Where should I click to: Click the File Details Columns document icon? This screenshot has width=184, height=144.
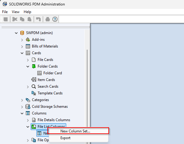[34, 120]
